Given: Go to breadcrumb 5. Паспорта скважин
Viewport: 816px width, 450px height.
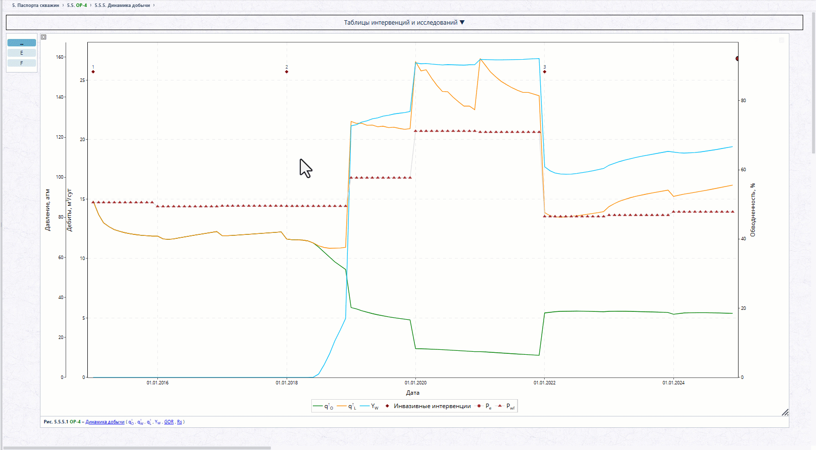Looking at the screenshot, I should click(x=36, y=5).
